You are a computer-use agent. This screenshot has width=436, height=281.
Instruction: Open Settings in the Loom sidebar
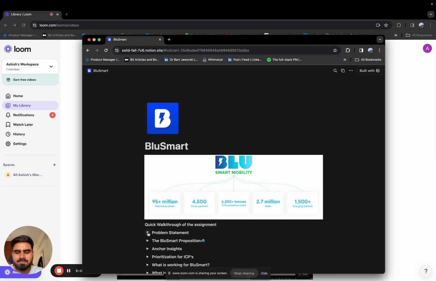[x=30, y=144]
